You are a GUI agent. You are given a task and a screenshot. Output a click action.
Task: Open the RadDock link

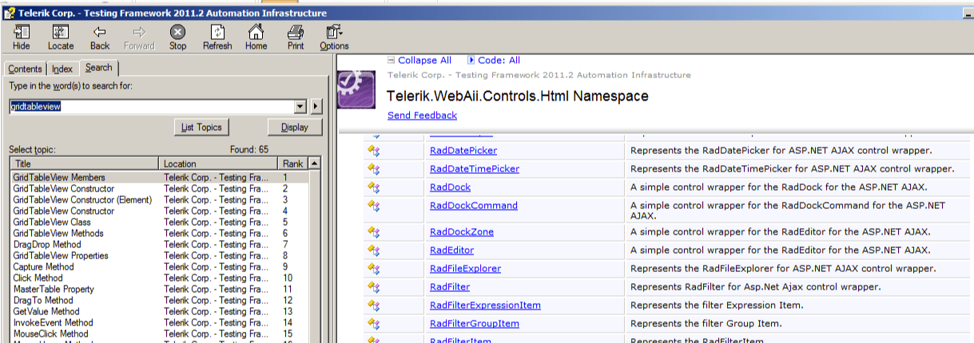point(450,187)
